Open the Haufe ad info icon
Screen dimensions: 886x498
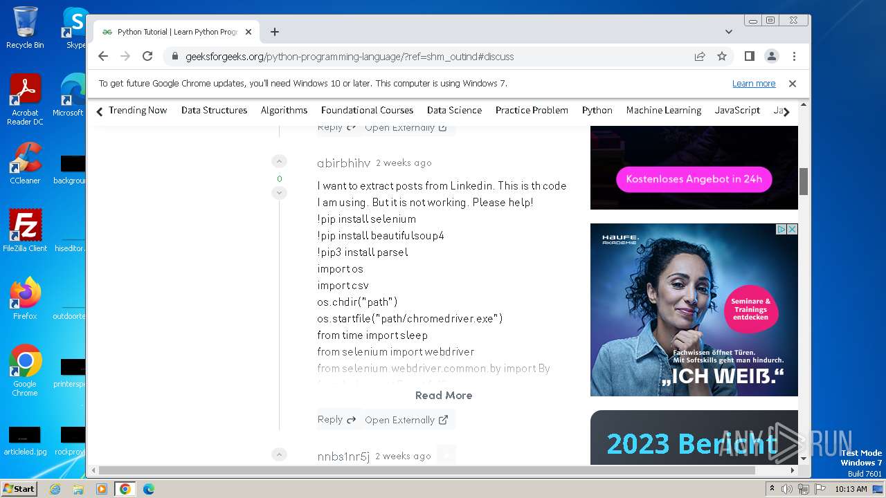[781, 229]
